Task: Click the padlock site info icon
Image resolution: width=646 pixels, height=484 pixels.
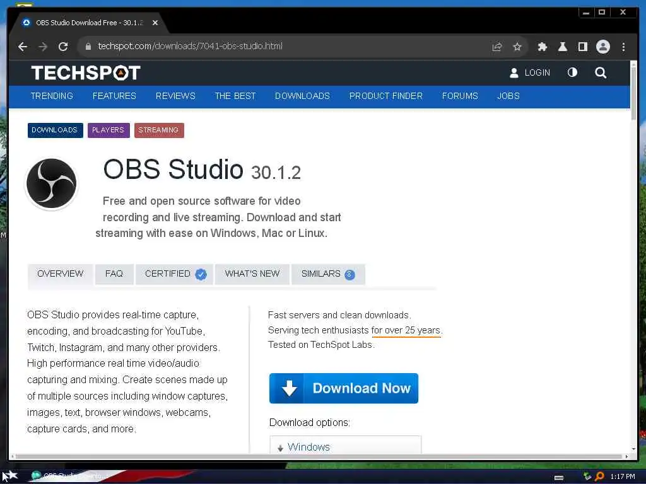Action: [88, 47]
